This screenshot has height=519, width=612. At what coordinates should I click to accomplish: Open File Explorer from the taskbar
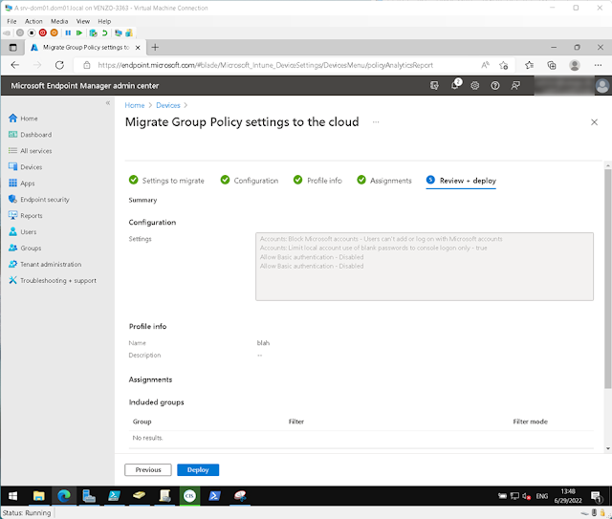click(38, 496)
